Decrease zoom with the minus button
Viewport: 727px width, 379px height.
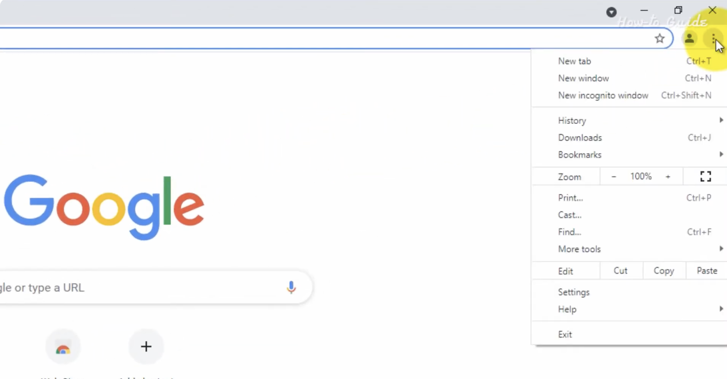pyautogui.click(x=613, y=177)
